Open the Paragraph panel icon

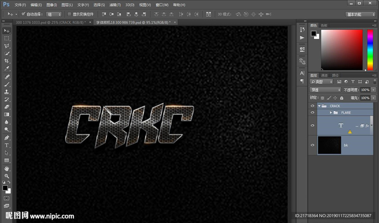[302, 81]
